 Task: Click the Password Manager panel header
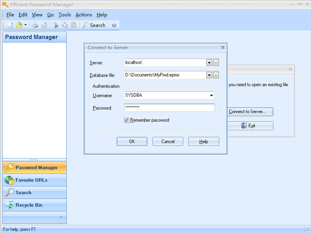[35, 37]
